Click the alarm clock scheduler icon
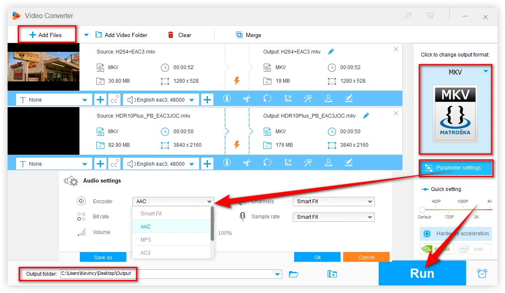505x293 pixels. (482, 274)
